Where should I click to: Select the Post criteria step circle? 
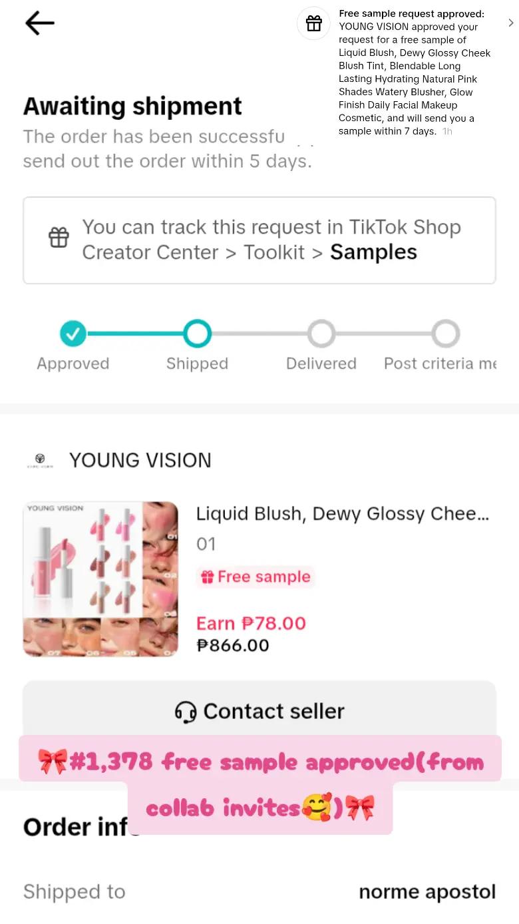(x=446, y=334)
